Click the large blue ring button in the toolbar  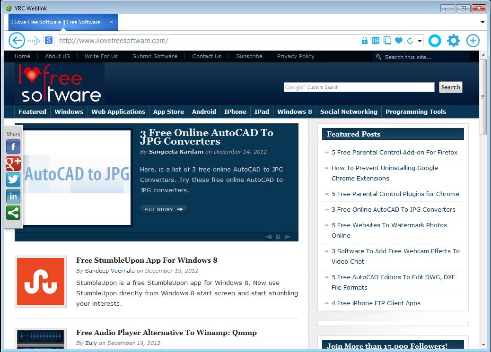(435, 41)
